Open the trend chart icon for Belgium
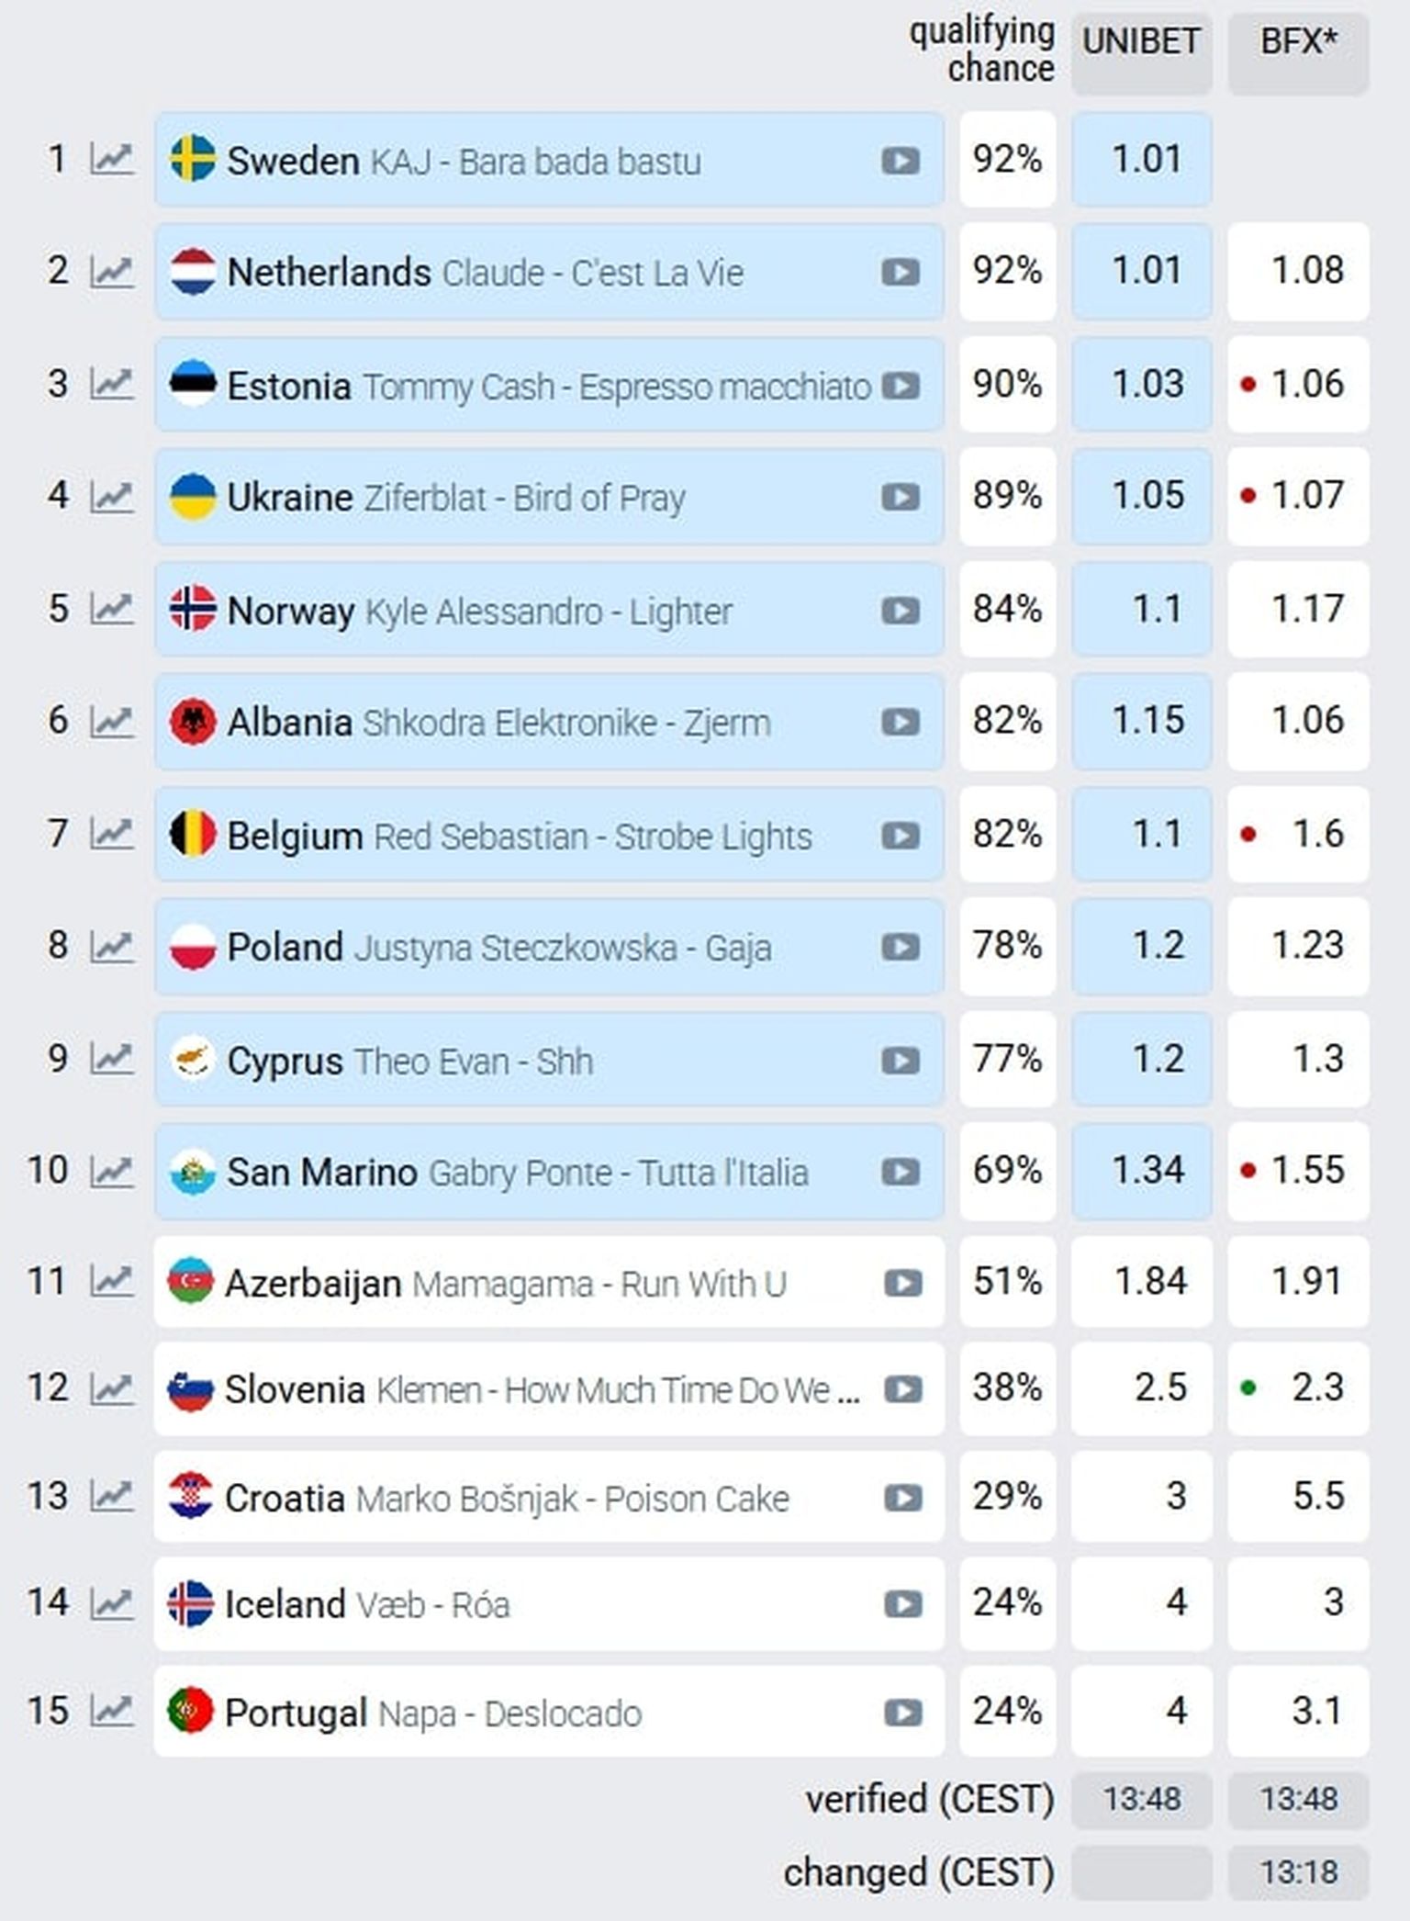Screen dimensions: 1410x1921 [x=111, y=834]
